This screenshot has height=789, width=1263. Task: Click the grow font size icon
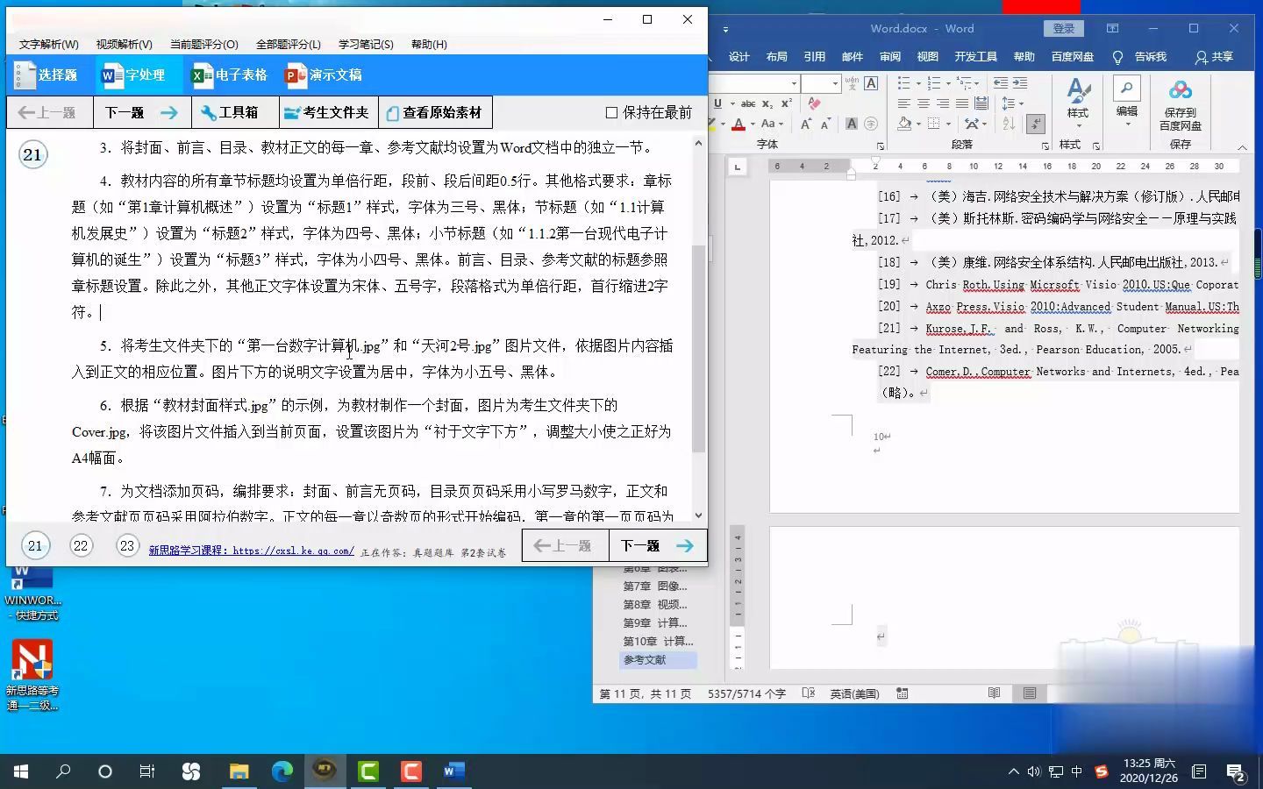click(805, 124)
